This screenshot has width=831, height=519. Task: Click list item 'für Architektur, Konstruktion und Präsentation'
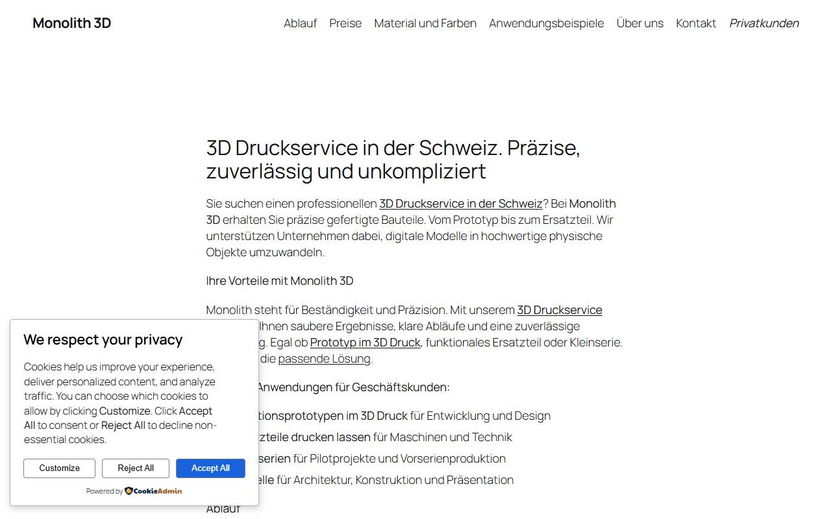[x=395, y=480]
